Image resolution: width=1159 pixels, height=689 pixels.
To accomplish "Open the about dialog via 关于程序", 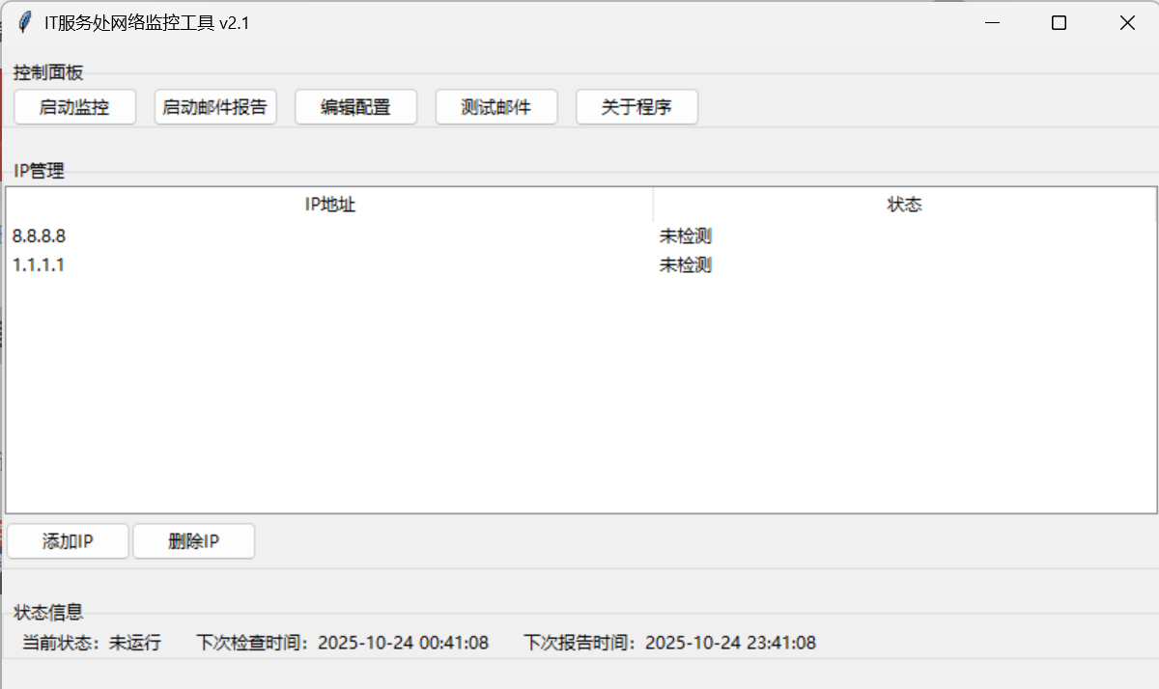I will pos(636,106).
